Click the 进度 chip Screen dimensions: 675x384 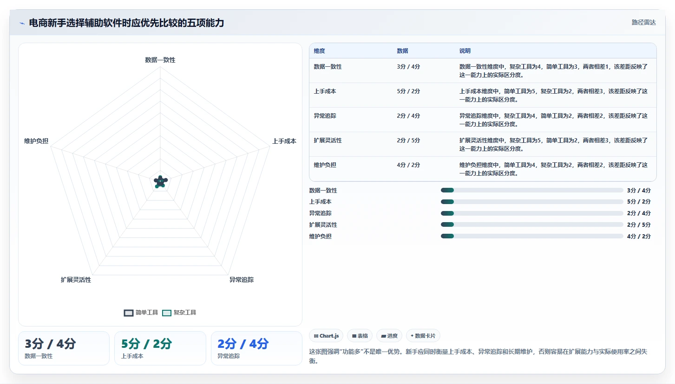click(389, 336)
